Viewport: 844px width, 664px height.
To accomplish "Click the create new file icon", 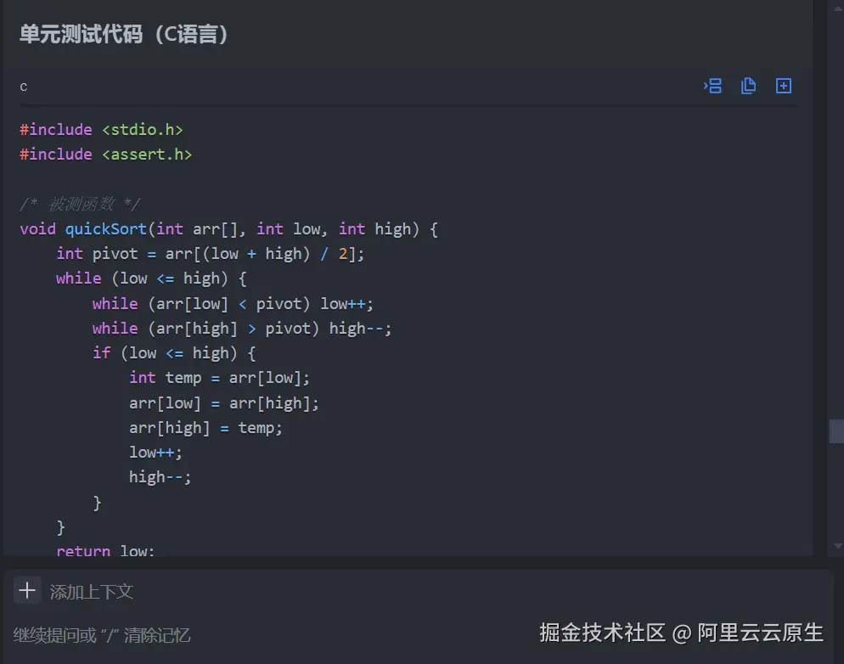I will pos(784,86).
